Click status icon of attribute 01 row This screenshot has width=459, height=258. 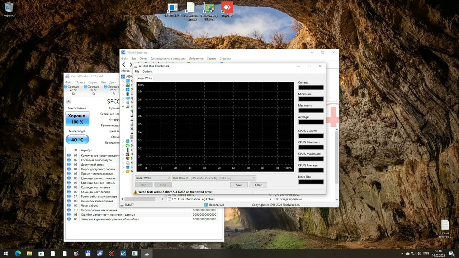point(69,156)
